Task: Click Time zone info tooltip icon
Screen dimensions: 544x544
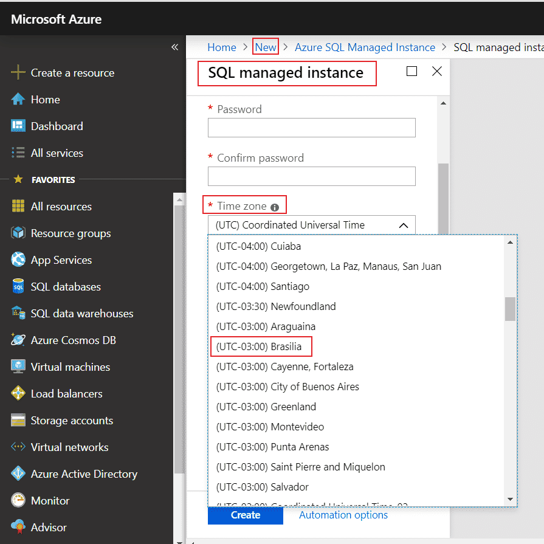Action: click(x=275, y=207)
